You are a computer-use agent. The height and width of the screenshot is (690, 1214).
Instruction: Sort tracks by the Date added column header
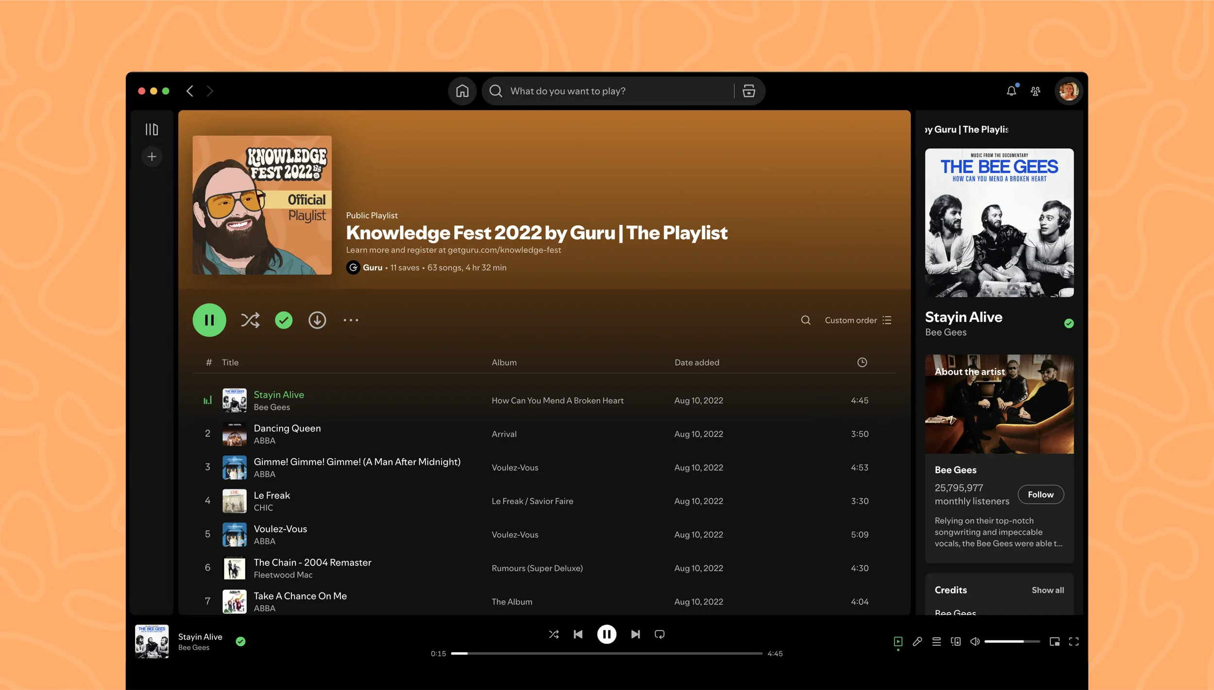[x=696, y=362]
